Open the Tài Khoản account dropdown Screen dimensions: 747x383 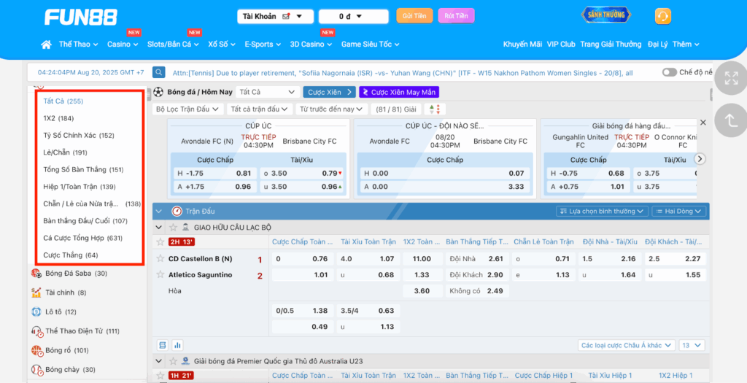(275, 16)
